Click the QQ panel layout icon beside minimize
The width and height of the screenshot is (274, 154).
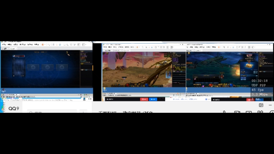point(261,105)
